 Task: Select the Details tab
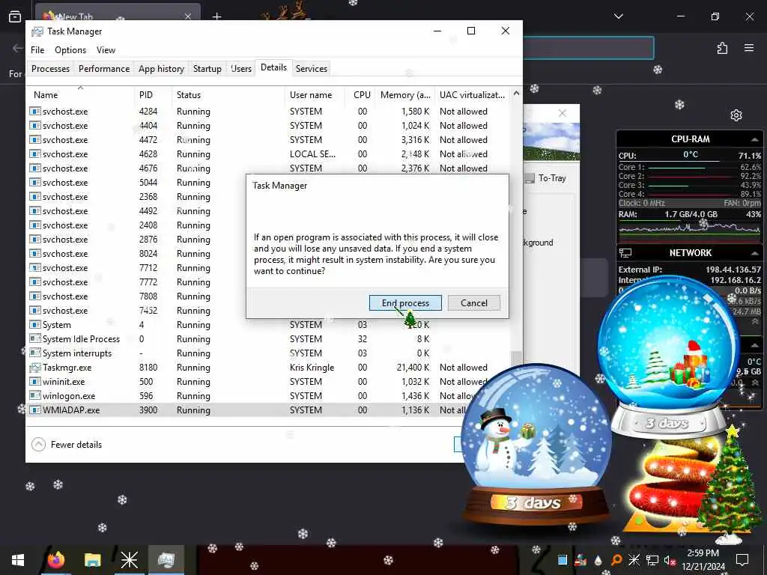(x=273, y=67)
